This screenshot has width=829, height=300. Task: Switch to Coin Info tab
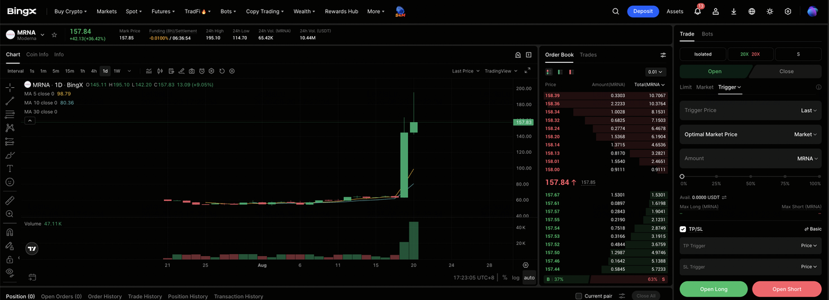37,55
